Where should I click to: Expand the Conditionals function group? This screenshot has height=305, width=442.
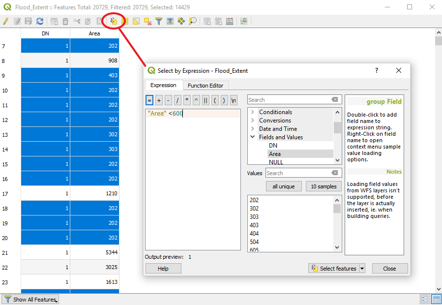253,112
